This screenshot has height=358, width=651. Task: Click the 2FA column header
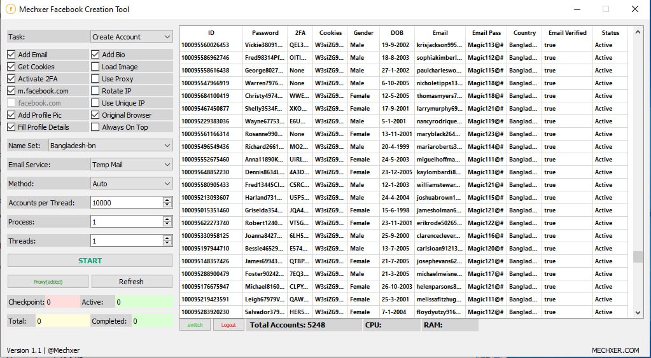point(300,33)
